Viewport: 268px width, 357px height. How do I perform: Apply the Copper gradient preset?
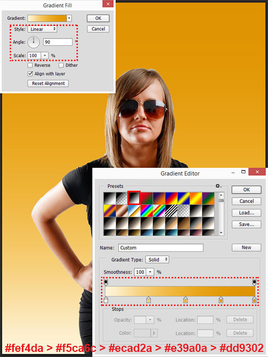(x=122, y=211)
